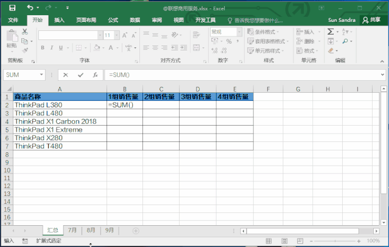Click the cell Borders icon
The width and height of the screenshot is (389, 247).
(x=79, y=48)
